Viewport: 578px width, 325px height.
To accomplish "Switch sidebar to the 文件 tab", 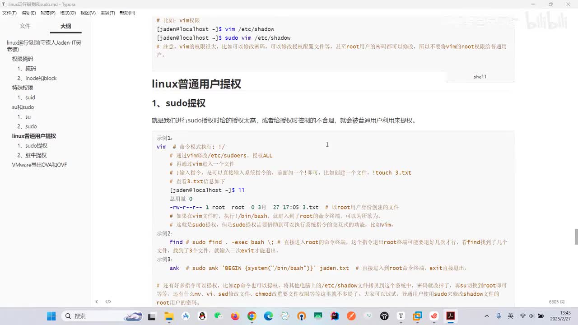I will click(x=25, y=26).
